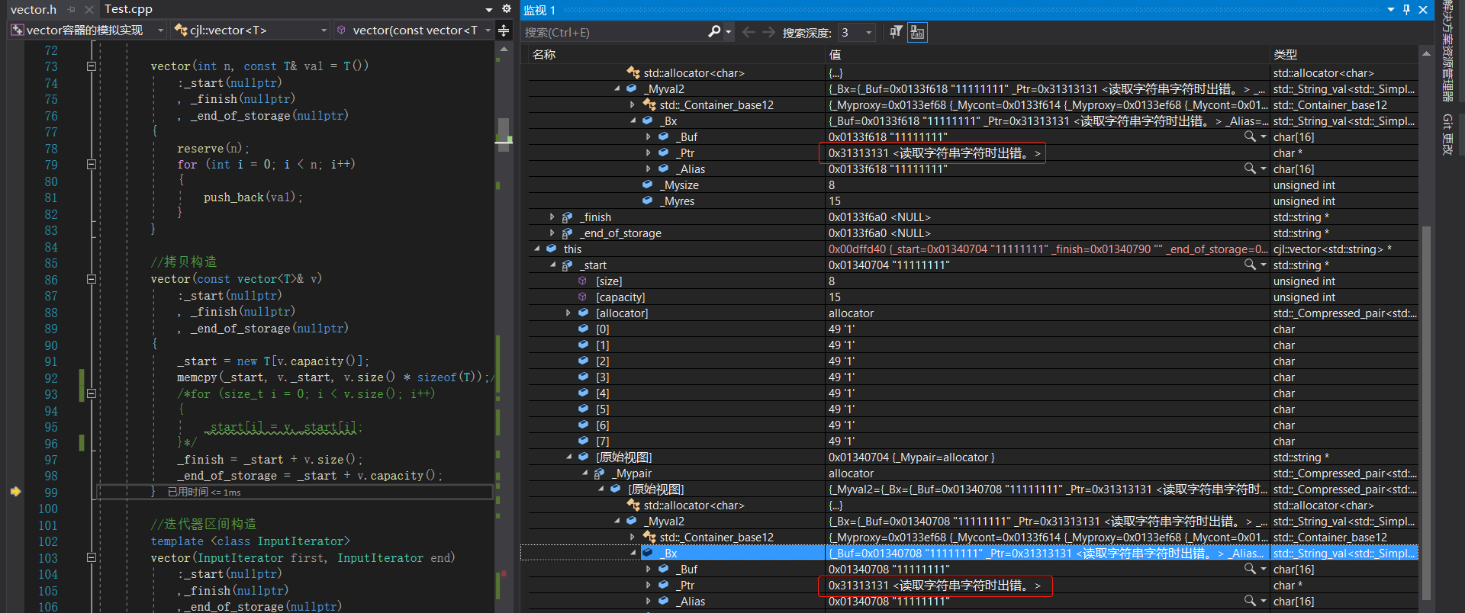1465x613 pixels.
Task: Click the find next arrow in watch
Action: click(x=768, y=32)
